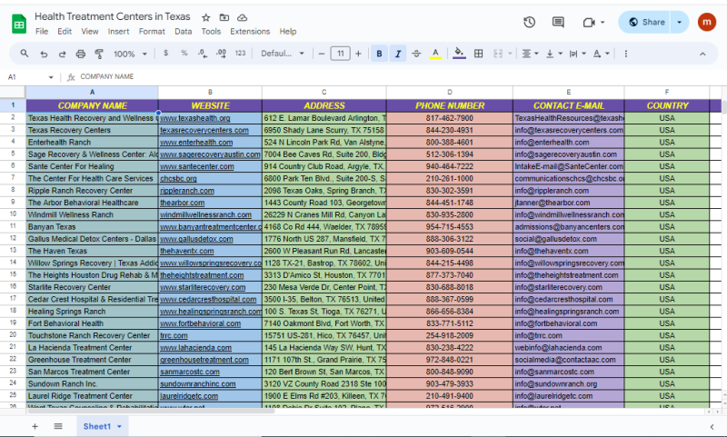Image resolution: width=727 pixels, height=437 pixels.
Task: Start a meeting with camera icon
Action: 589,22
